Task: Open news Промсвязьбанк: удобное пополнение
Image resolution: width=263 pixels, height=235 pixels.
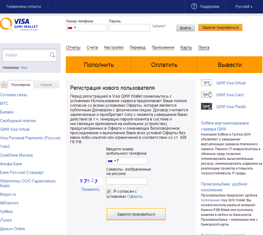Action: (224, 187)
